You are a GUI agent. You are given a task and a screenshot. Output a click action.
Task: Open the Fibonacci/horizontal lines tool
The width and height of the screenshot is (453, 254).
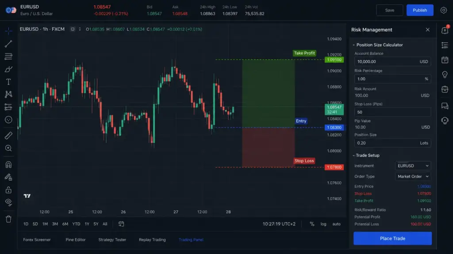tap(8, 56)
